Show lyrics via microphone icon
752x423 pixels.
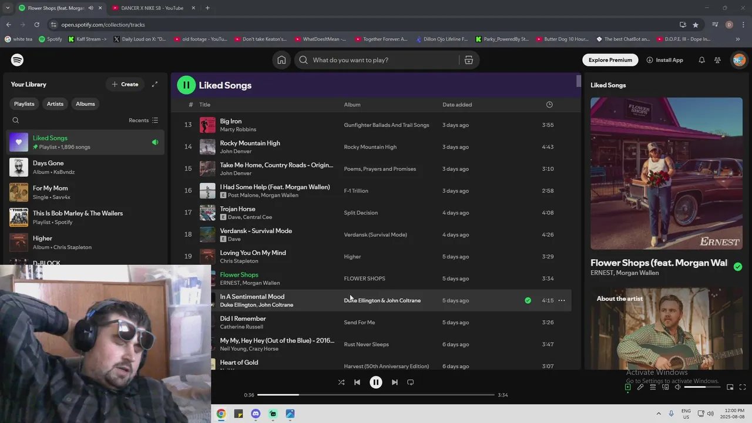[640, 387]
